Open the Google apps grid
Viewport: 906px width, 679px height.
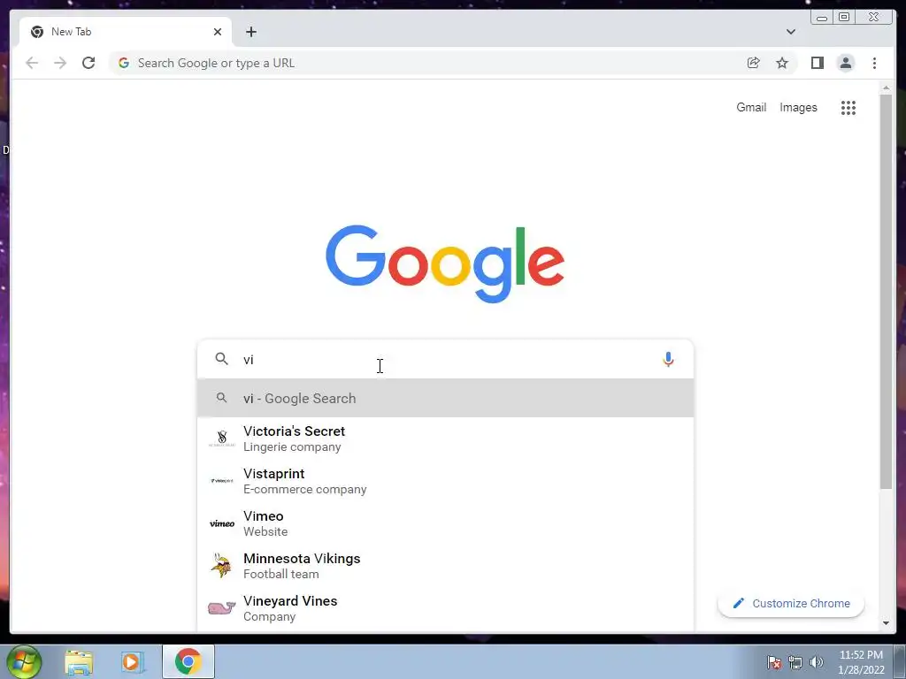pyautogui.click(x=848, y=107)
